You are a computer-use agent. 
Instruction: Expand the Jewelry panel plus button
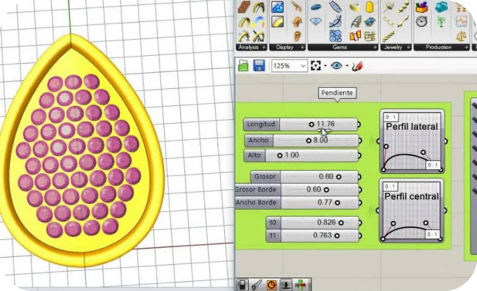tap(408, 47)
